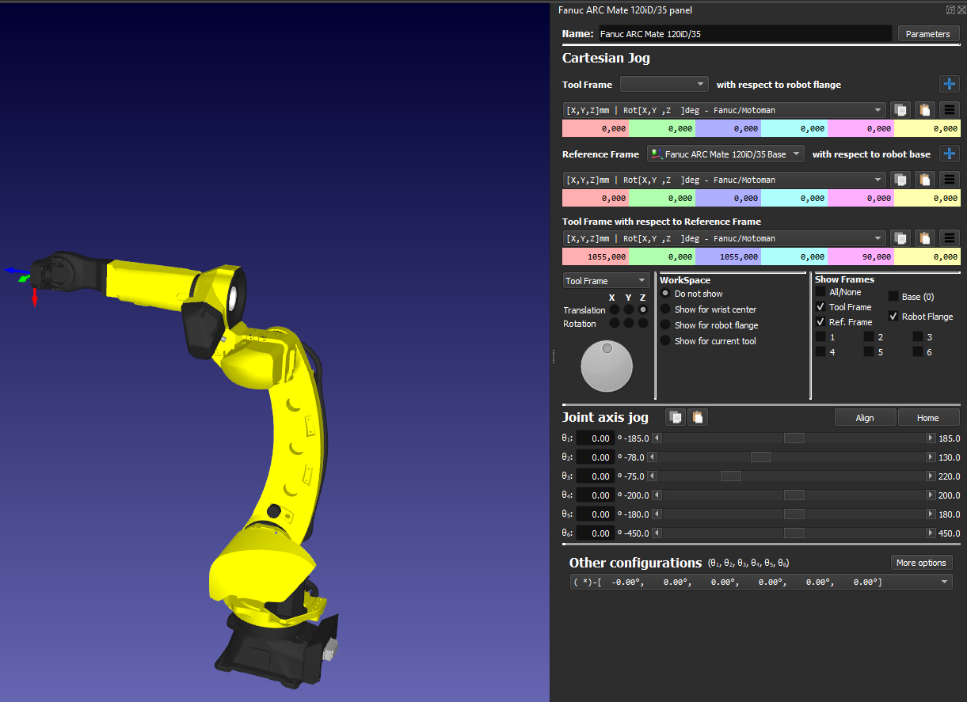This screenshot has height=702, width=967.
Task: Open the Tool Frame jog mode dropdown
Action: pyautogui.click(x=606, y=281)
